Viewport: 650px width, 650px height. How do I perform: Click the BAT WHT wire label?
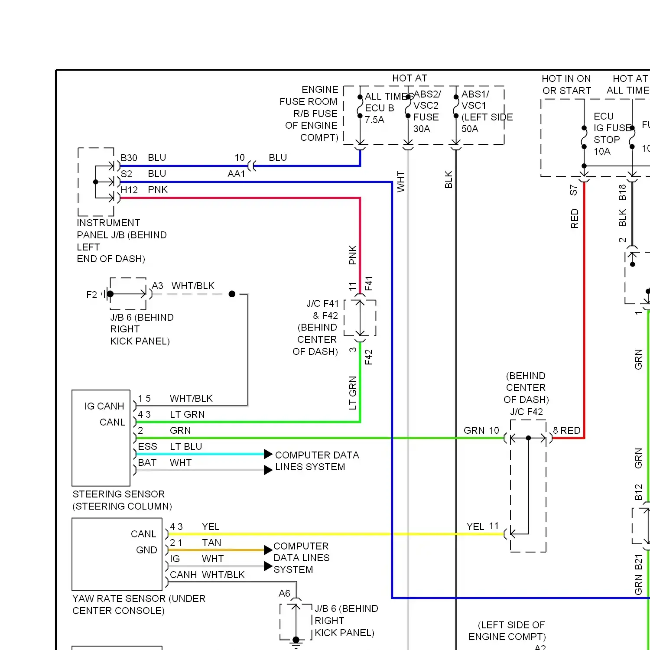(x=165, y=462)
